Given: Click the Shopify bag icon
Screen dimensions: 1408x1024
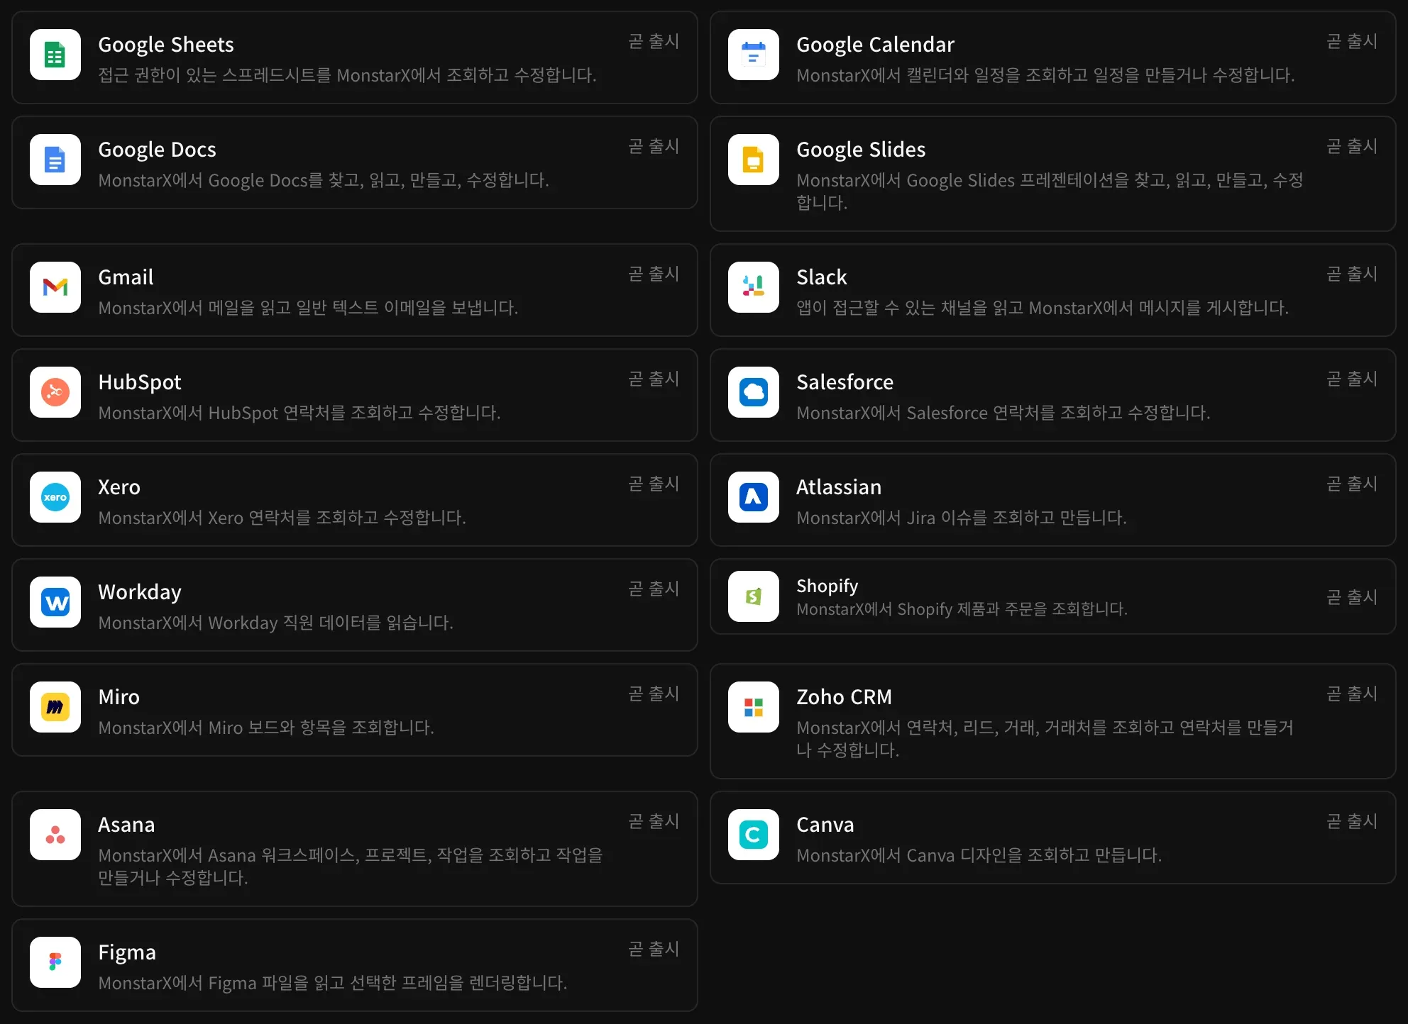Looking at the screenshot, I should click(754, 596).
